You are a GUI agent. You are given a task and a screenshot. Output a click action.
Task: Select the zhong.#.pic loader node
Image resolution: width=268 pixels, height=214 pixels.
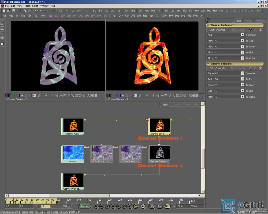[73, 127]
